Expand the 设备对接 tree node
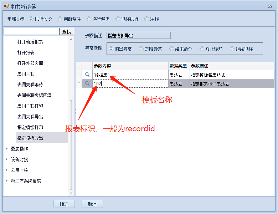This screenshot has width=278, height=214. 7,159
